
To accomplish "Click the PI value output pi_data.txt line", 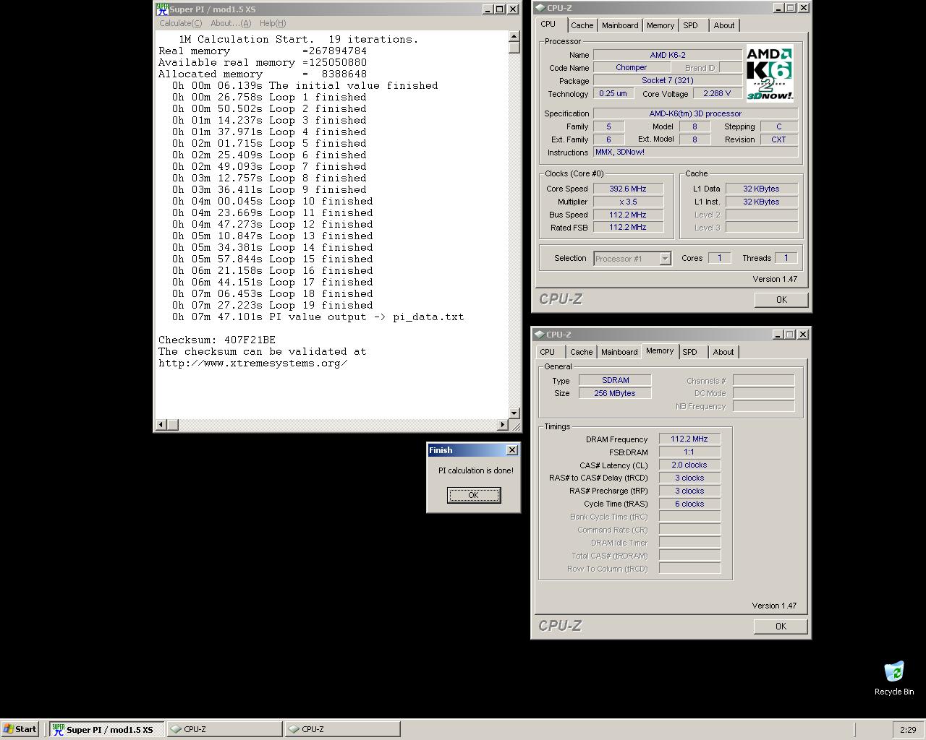I will 318,317.
